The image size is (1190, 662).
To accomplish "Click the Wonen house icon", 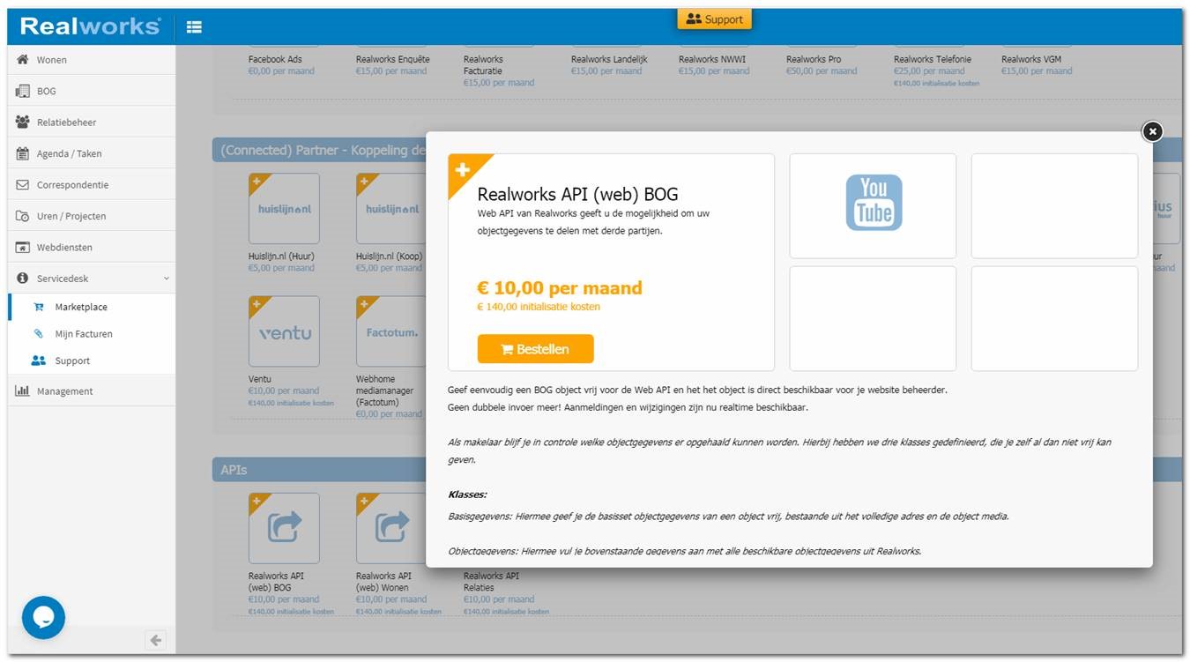I will pyautogui.click(x=23, y=59).
